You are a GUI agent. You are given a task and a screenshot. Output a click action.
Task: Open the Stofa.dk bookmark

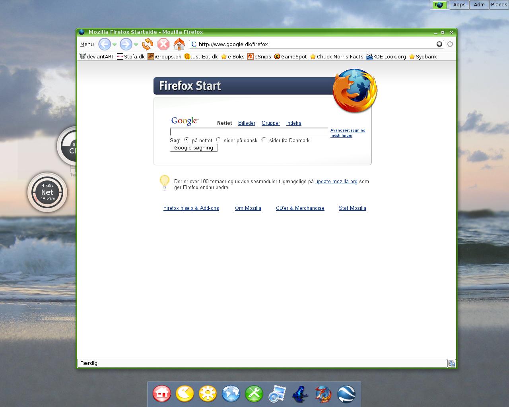(131, 56)
